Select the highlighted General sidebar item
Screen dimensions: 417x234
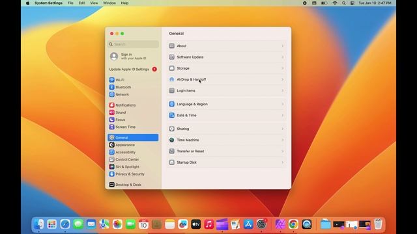[x=133, y=137]
